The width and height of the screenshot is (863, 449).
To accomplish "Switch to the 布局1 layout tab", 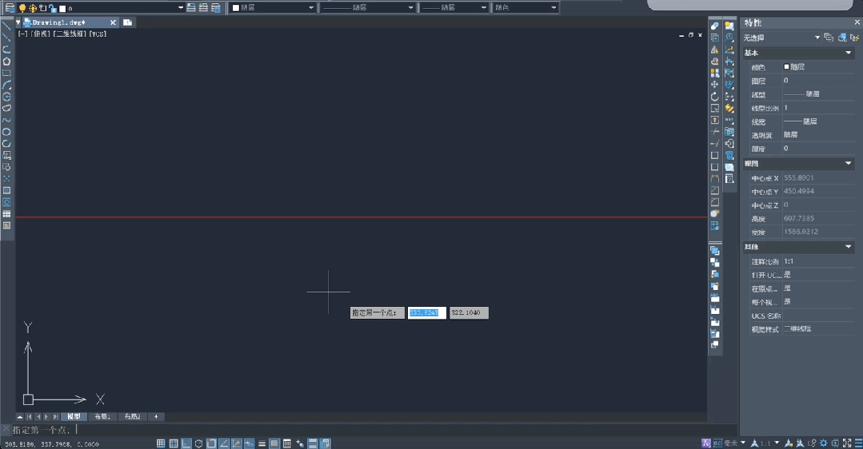I will [x=102, y=417].
